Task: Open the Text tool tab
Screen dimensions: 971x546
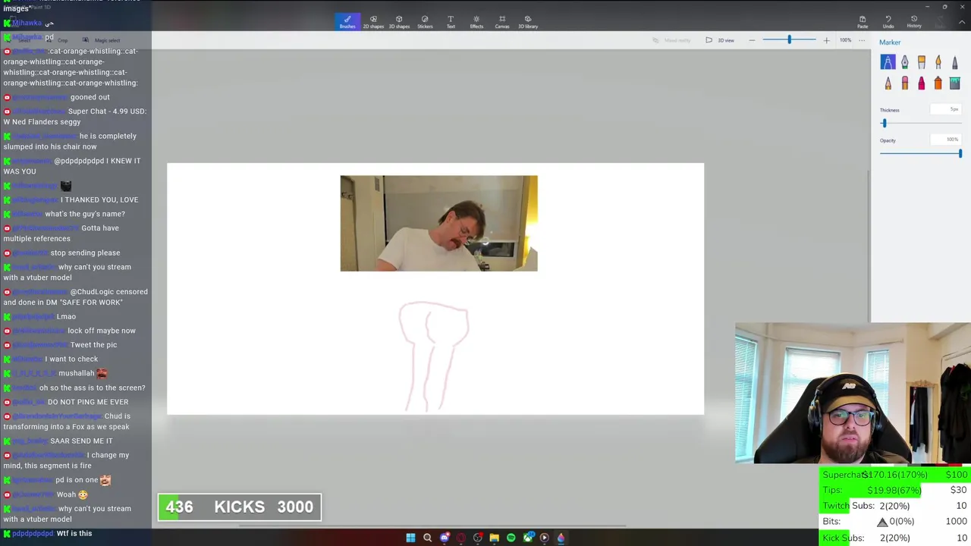Action: tap(451, 22)
